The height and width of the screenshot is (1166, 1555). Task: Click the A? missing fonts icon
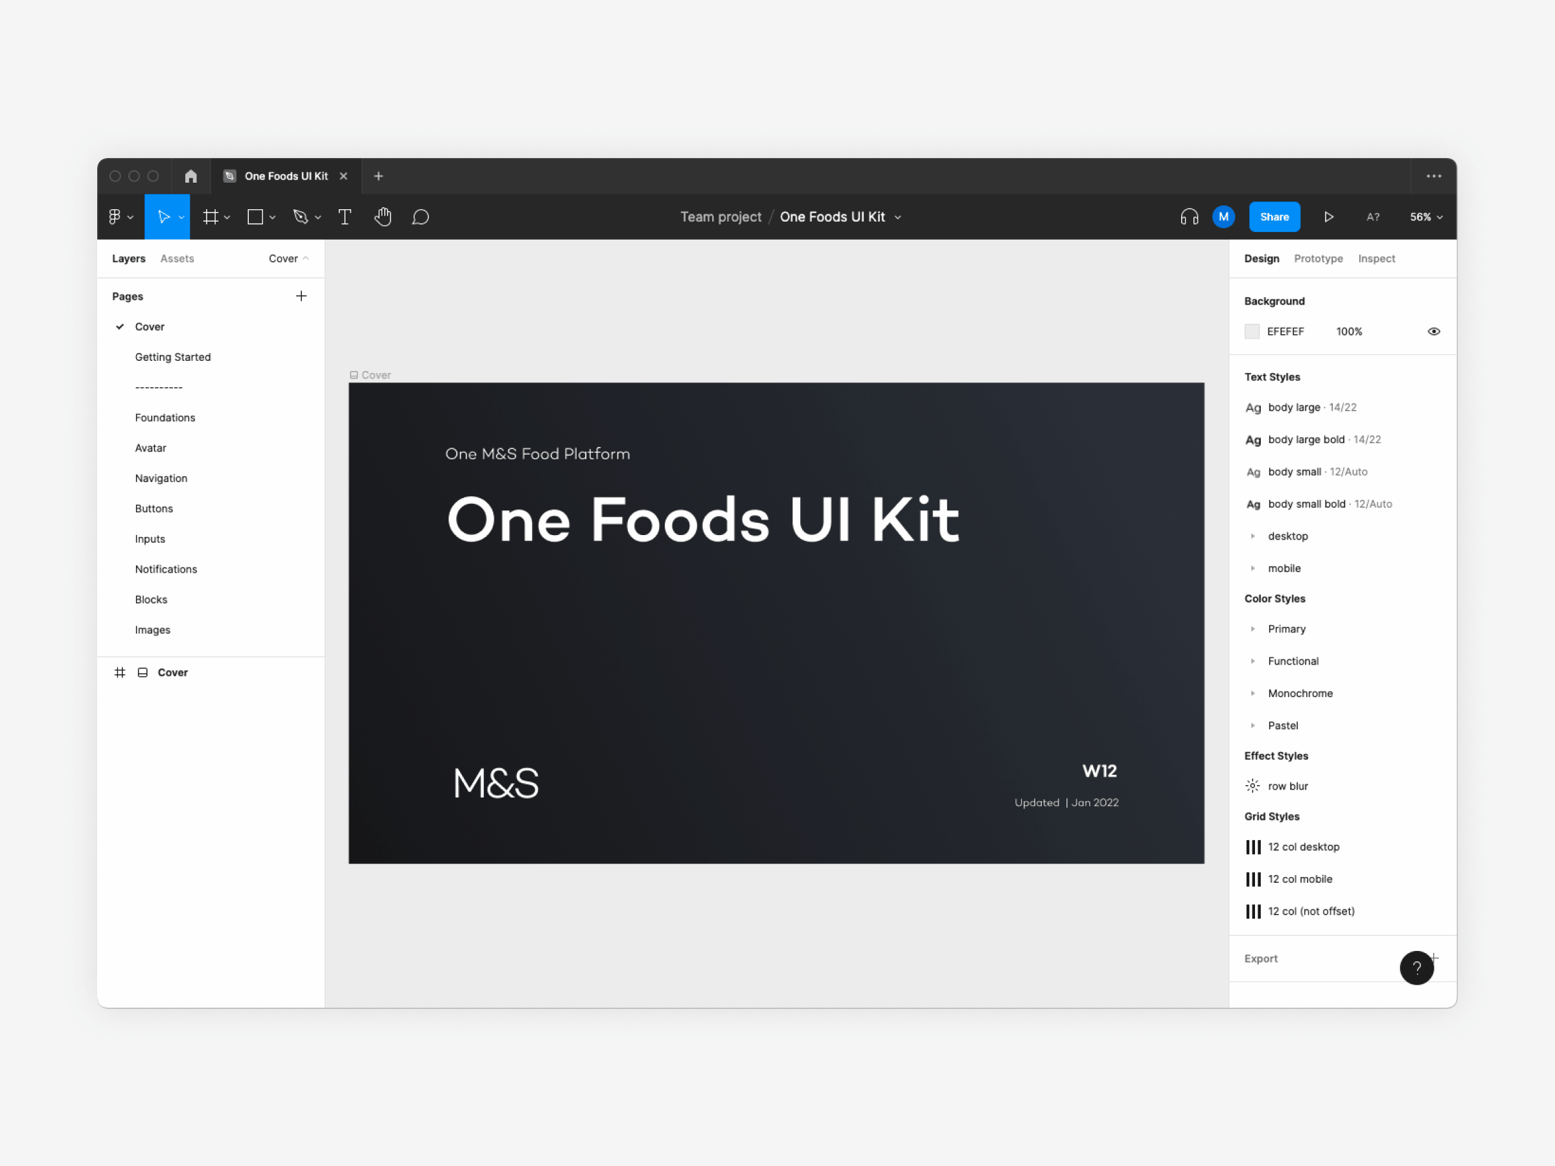click(1372, 216)
